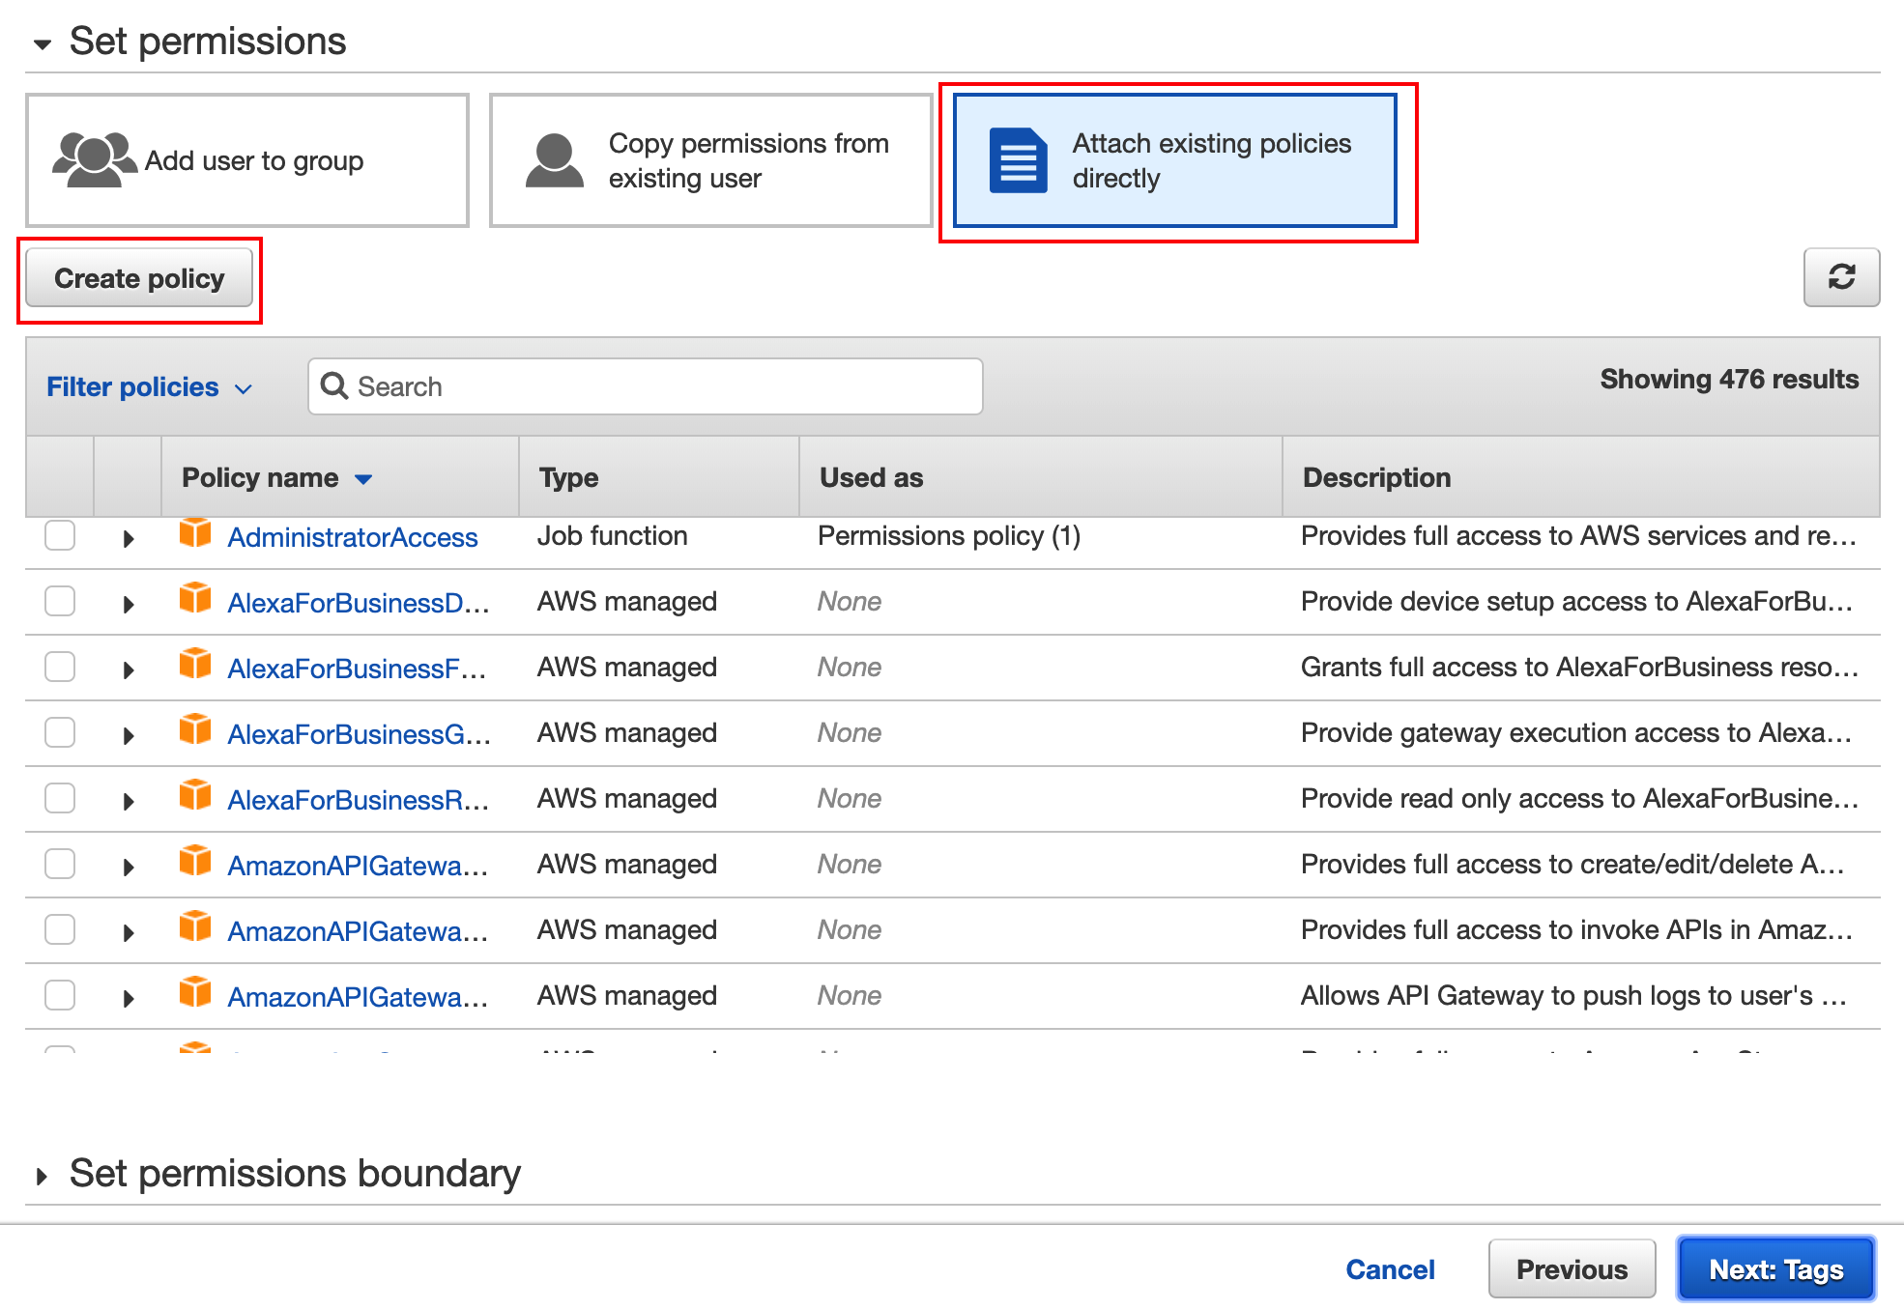Image resolution: width=1904 pixels, height=1310 pixels.
Task: Open the Filter policies dropdown
Action: 150,387
